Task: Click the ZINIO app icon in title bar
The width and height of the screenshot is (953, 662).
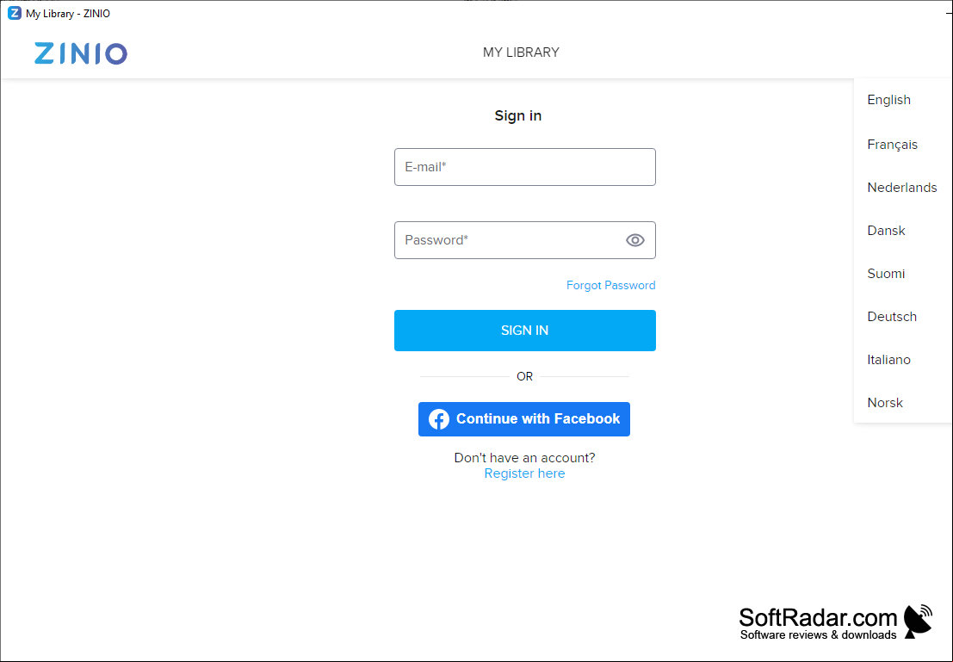Action: click(14, 13)
